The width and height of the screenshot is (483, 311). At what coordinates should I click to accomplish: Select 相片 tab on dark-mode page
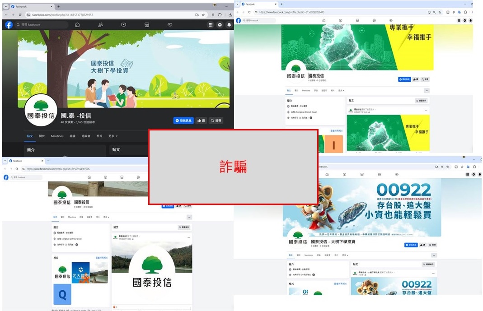pos(99,136)
